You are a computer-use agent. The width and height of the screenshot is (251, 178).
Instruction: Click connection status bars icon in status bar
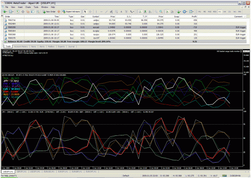pos(224,176)
